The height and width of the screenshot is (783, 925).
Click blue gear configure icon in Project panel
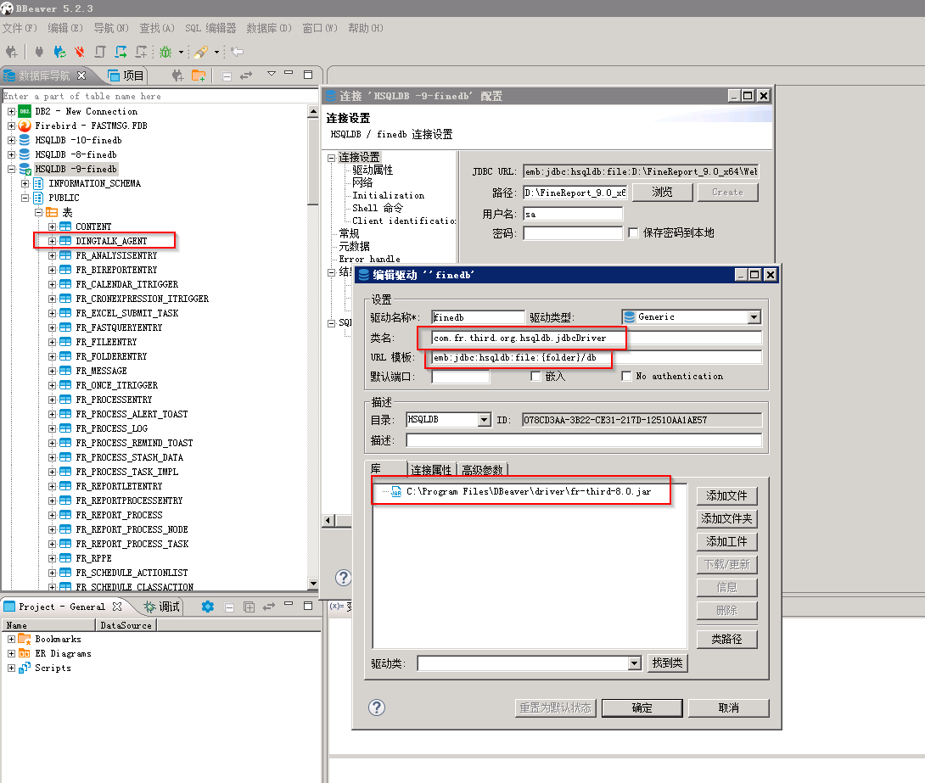(208, 607)
